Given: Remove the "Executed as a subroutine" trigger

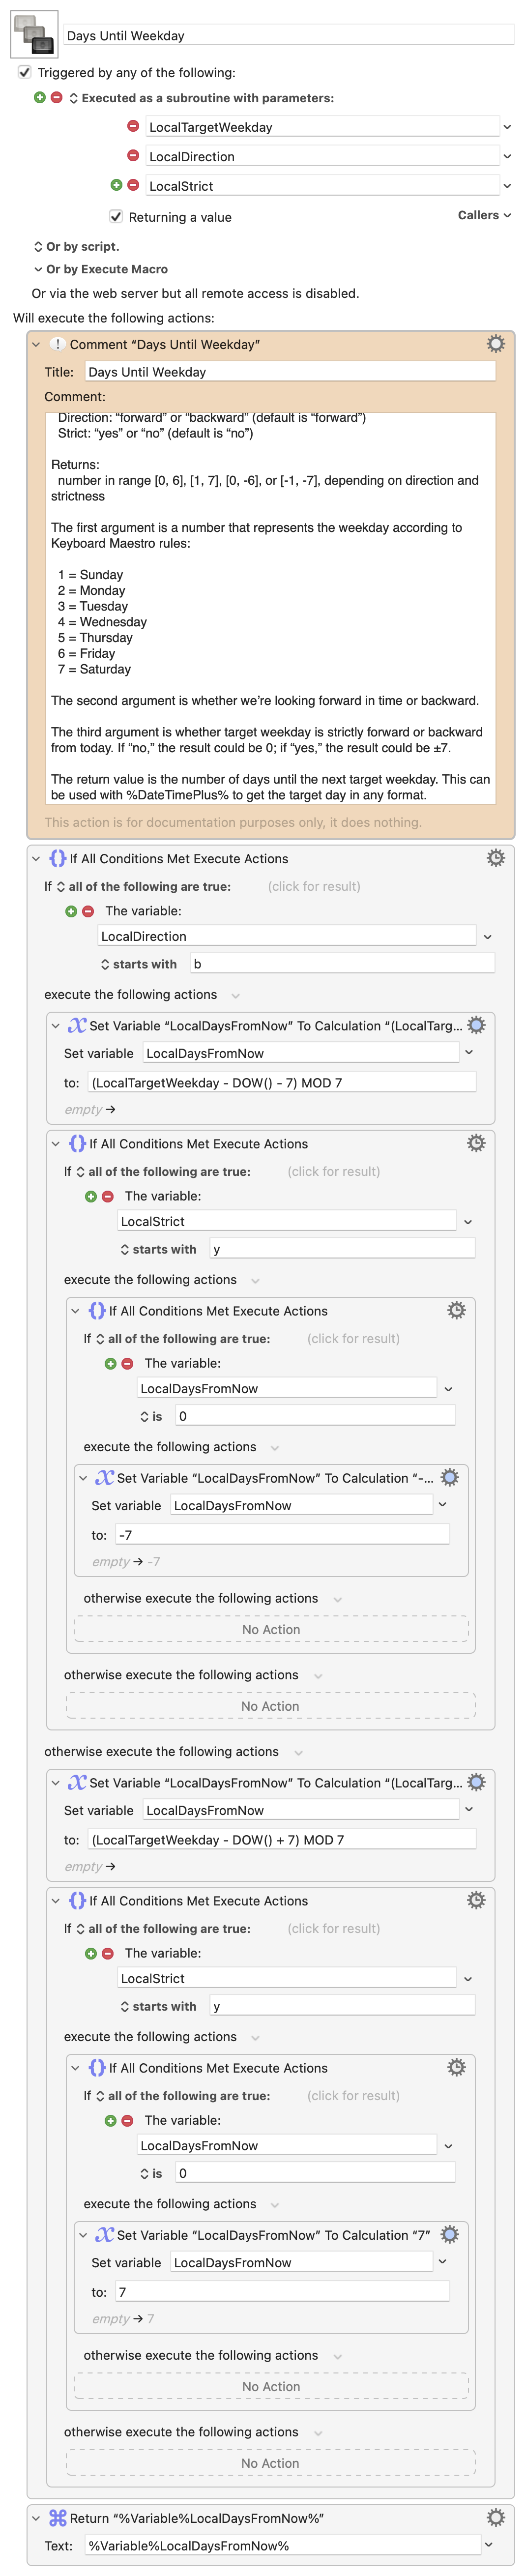Looking at the screenshot, I should (x=57, y=98).
